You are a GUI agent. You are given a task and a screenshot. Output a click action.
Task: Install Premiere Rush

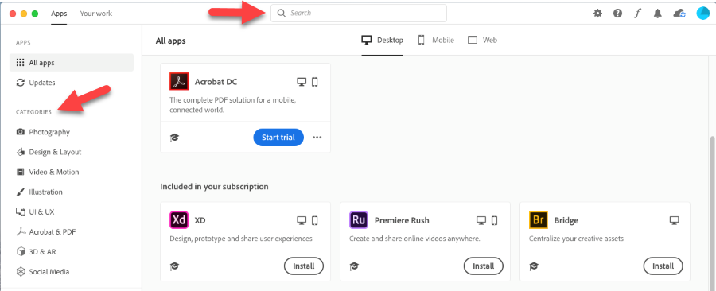(484, 266)
